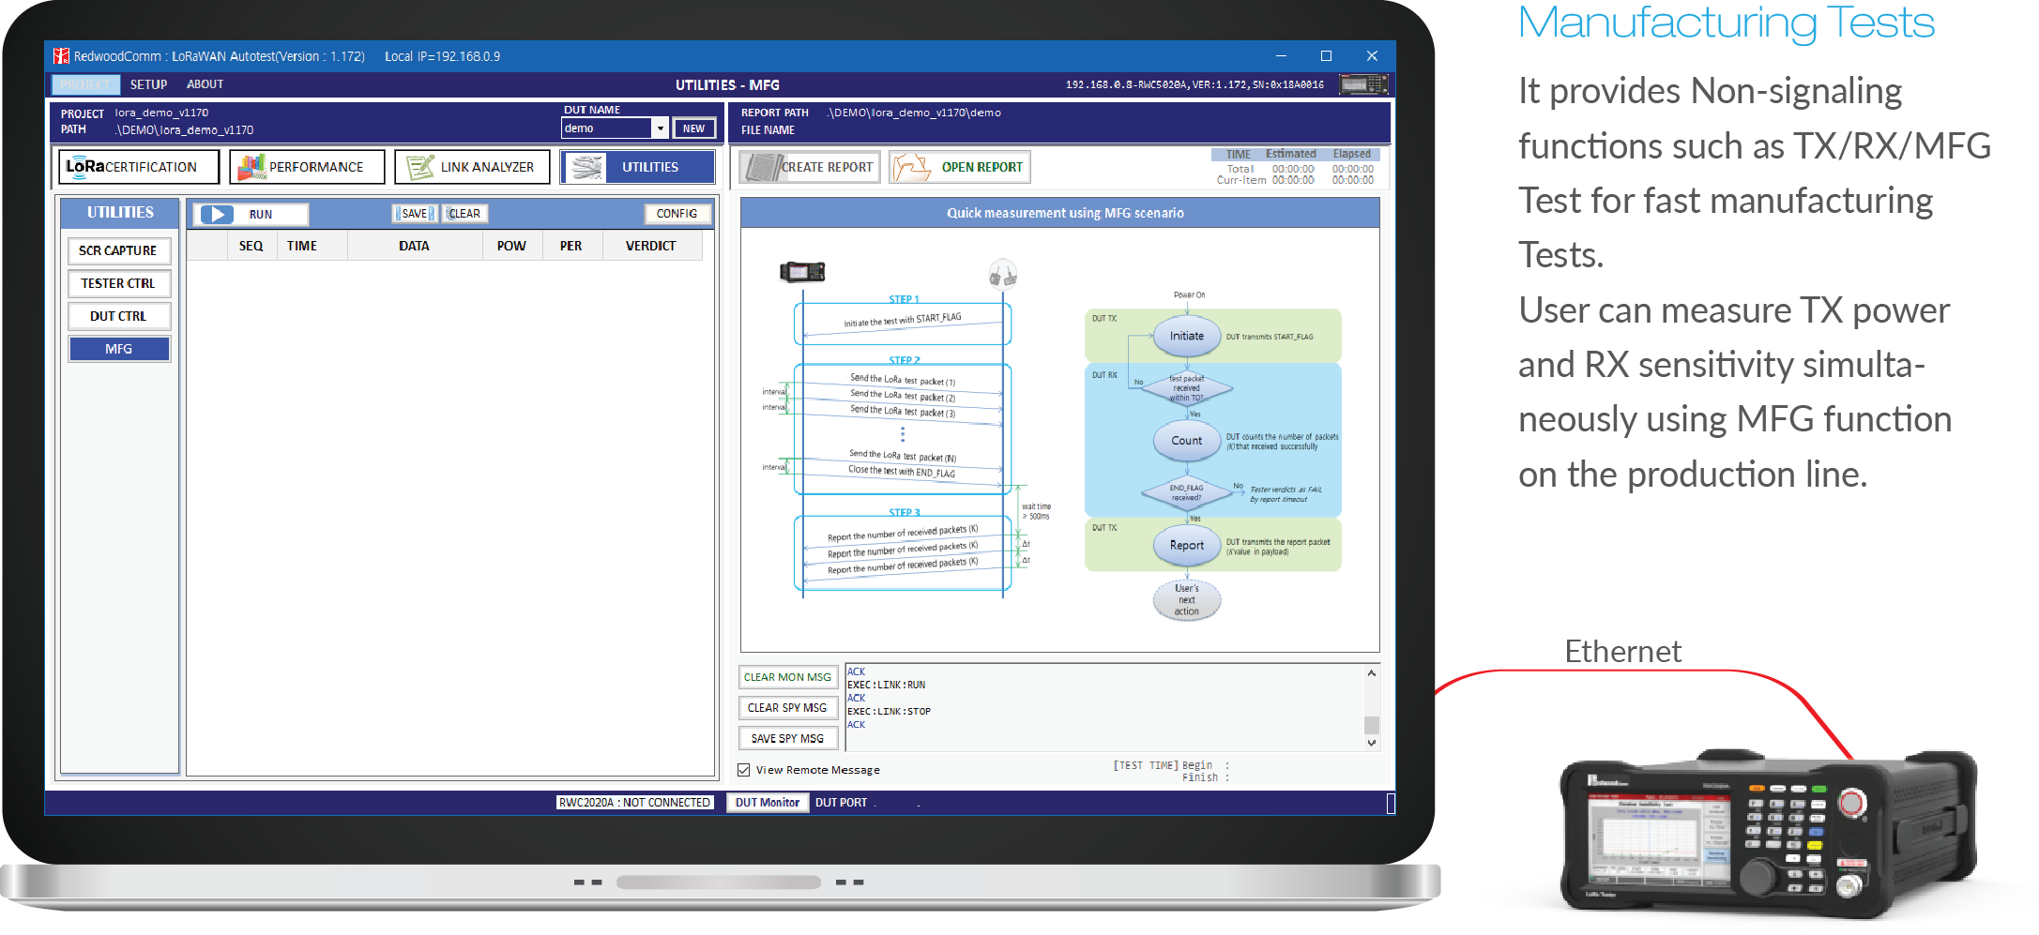Click the Estimated time column label
This screenshot has width=2039, height=935.
(1291, 154)
